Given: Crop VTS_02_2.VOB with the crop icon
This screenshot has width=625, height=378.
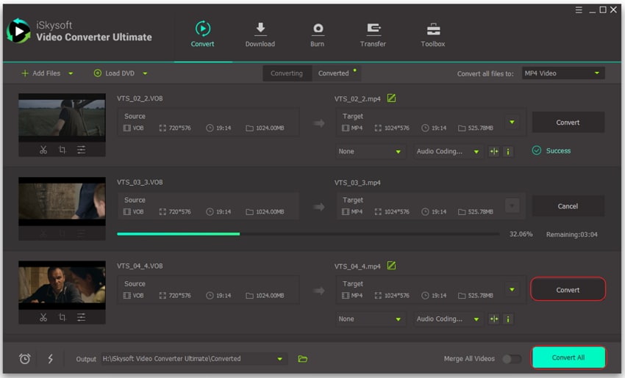Looking at the screenshot, I should 63,150.
